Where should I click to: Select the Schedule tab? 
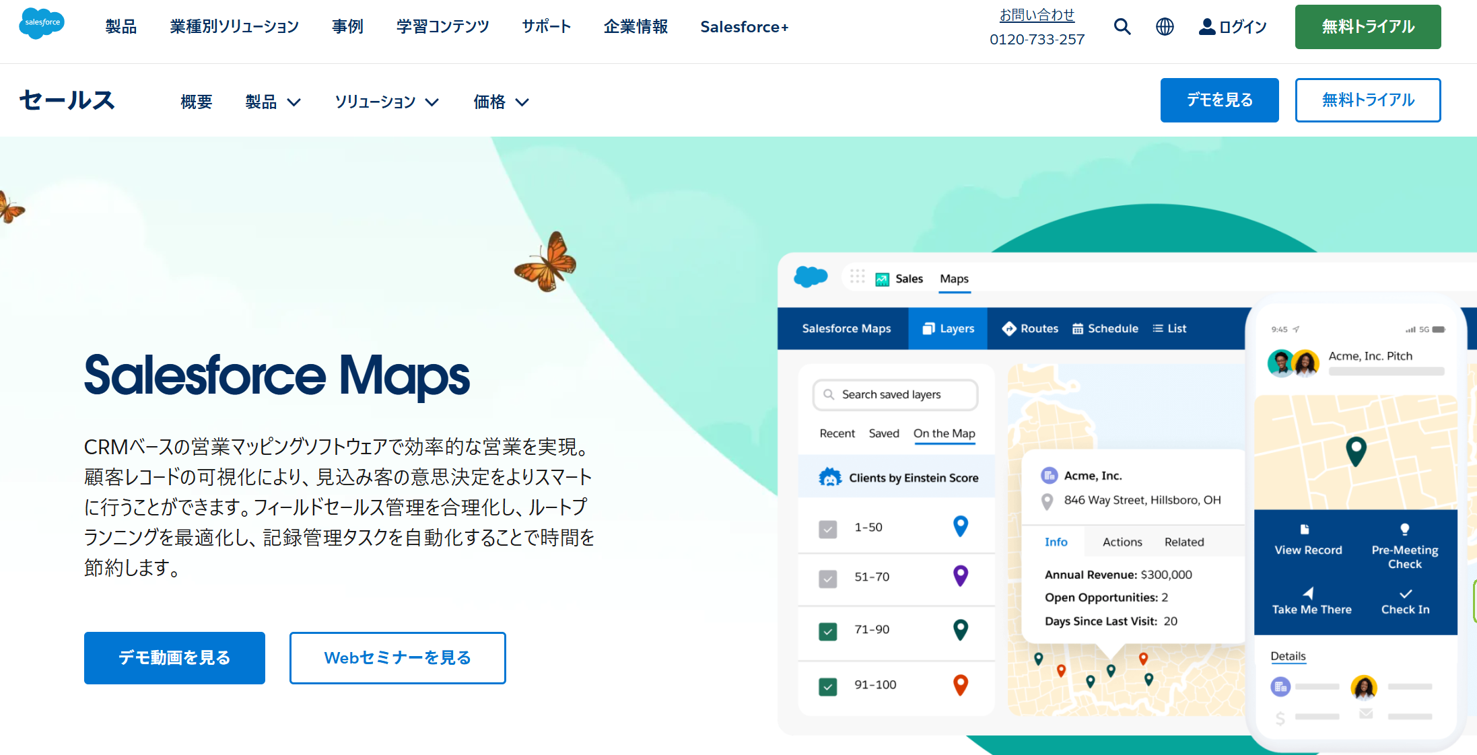tap(1105, 328)
